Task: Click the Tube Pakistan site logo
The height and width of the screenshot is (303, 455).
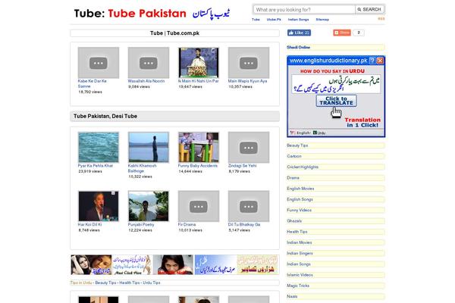Action: pos(152,14)
